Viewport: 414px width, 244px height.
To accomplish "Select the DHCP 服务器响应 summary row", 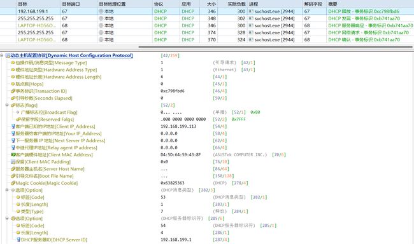I will click(371, 25).
